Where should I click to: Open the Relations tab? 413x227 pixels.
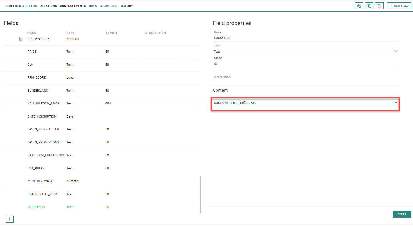[48, 6]
